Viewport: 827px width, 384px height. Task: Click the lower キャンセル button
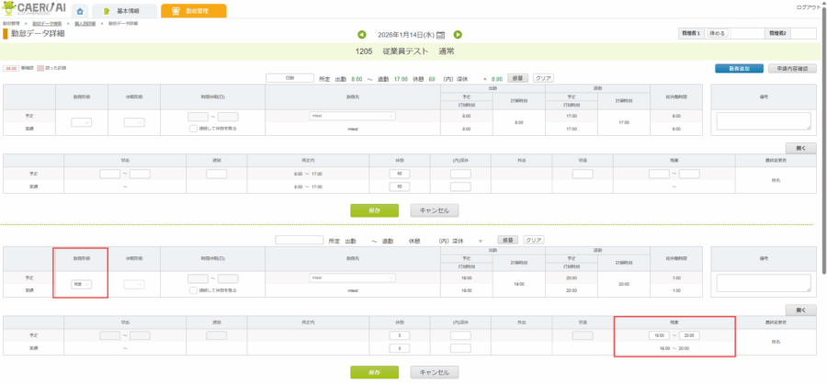[x=434, y=372]
